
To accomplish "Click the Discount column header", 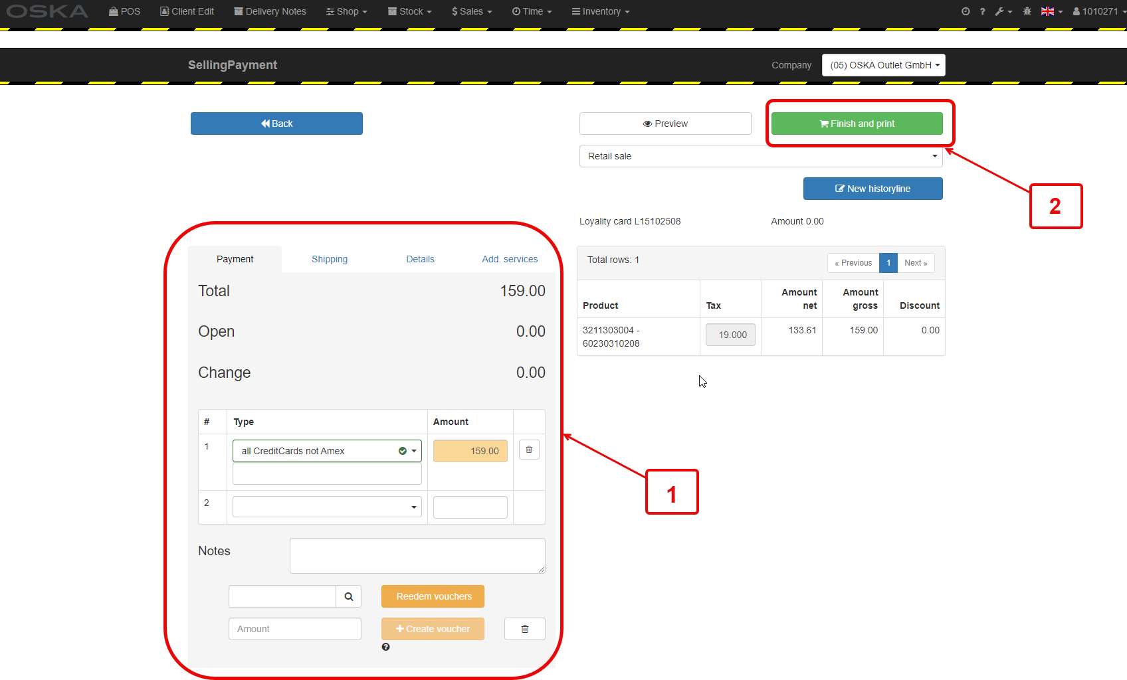I will pos(920,305).
